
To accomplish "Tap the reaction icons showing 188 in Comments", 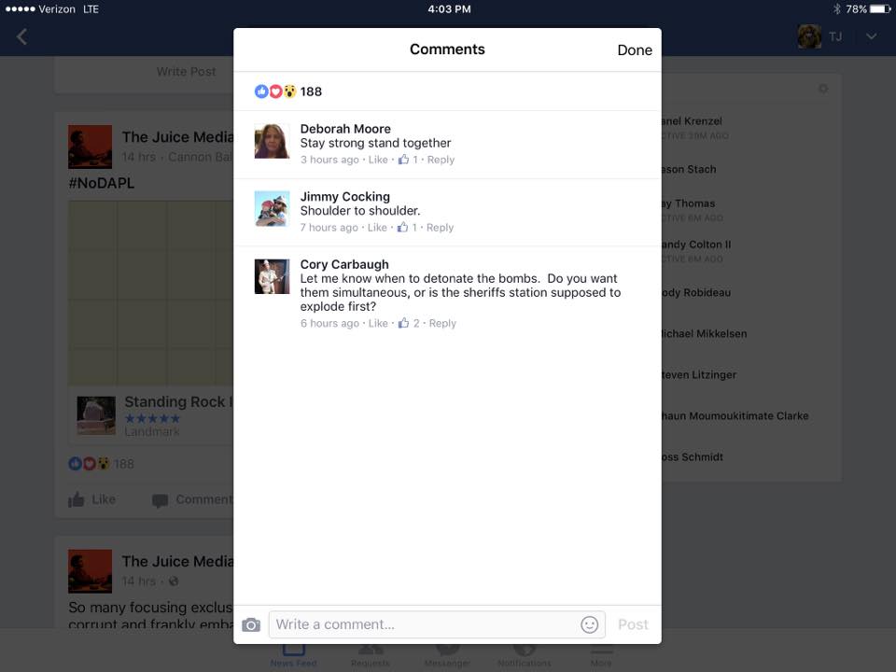I will [x=275, y=91].
